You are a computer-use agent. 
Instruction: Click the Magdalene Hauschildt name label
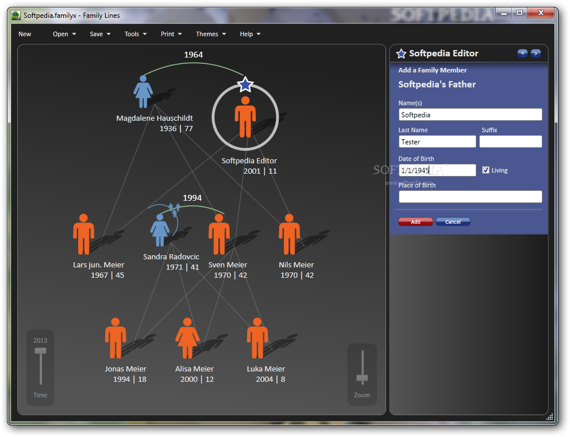coord(155,118)
